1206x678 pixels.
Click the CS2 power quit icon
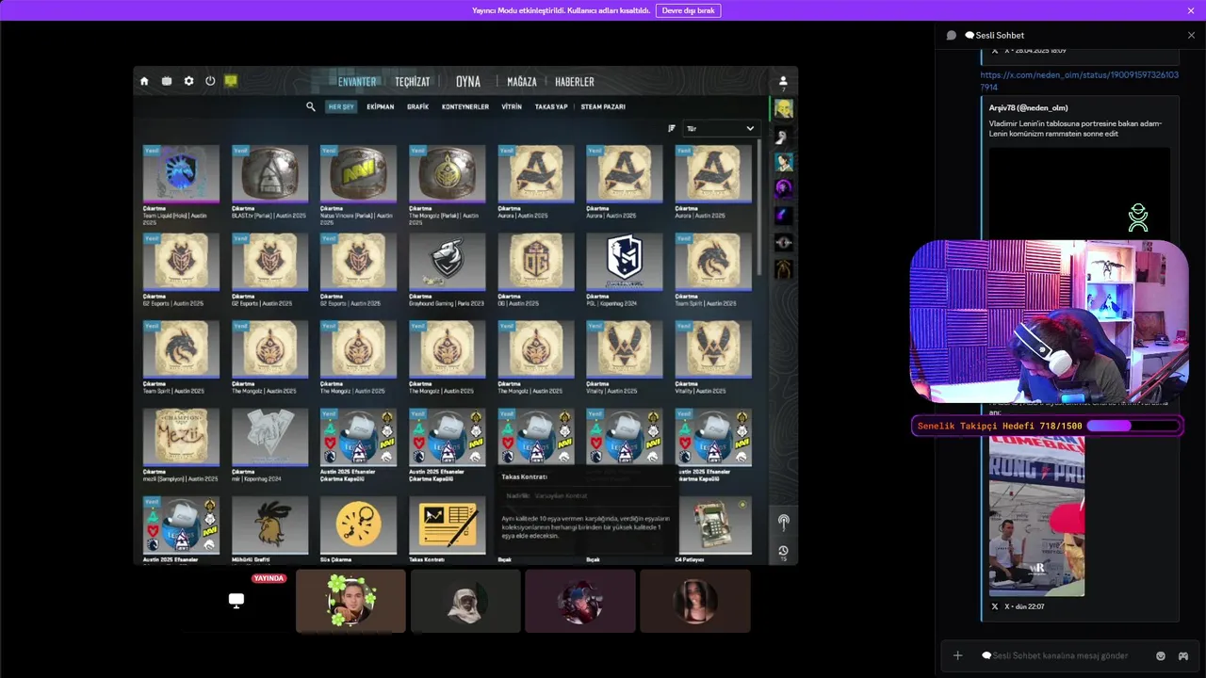tap(210, 81)
